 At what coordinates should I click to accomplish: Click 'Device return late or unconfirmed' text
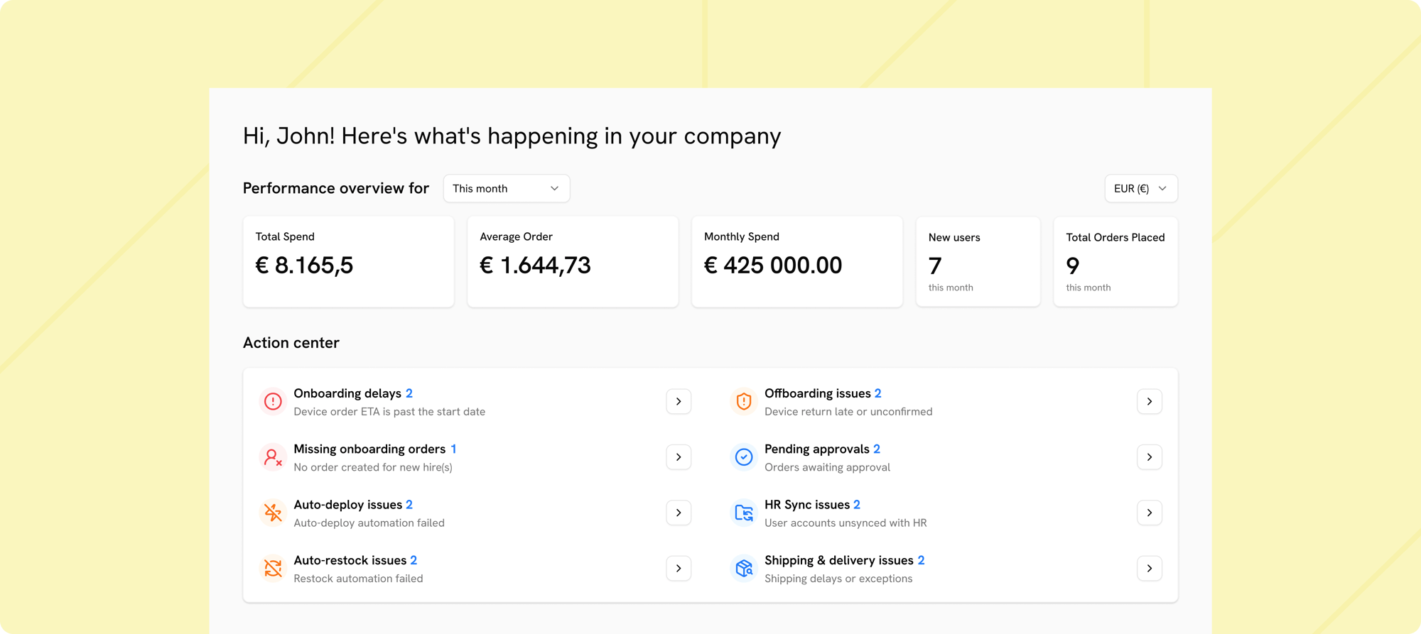coord(848,412)
